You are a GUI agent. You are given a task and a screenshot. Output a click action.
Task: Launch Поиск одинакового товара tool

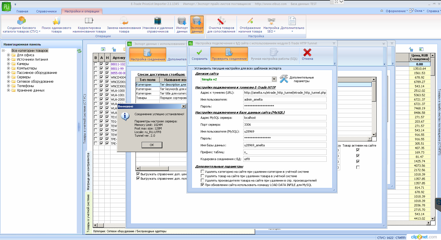[56, 25]
